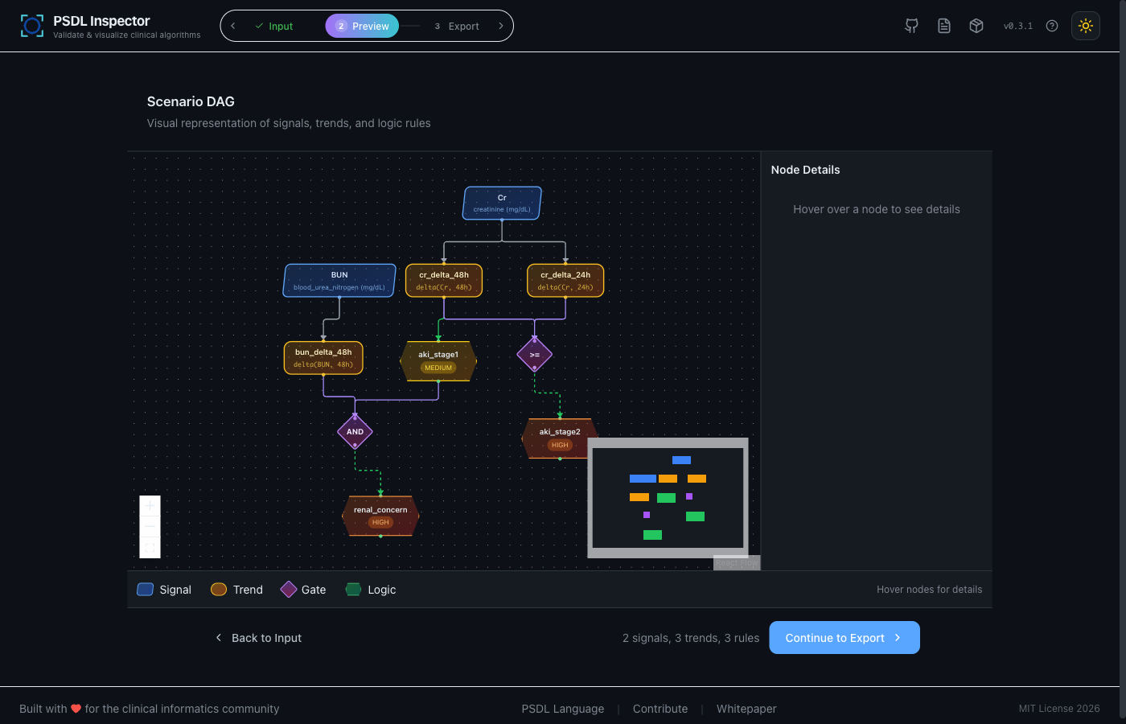Screen dimensions: 1126x724
Task: Zoom out on the DAG canvas
Action: pos(150,526)
